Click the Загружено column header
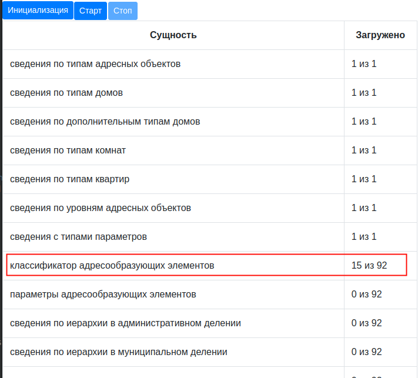This screenshot has width=418, height=378. pos(380,35)
